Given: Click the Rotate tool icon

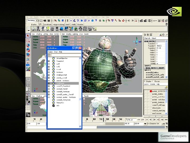Looking at the screenshot, I should [x=28, y=50].
